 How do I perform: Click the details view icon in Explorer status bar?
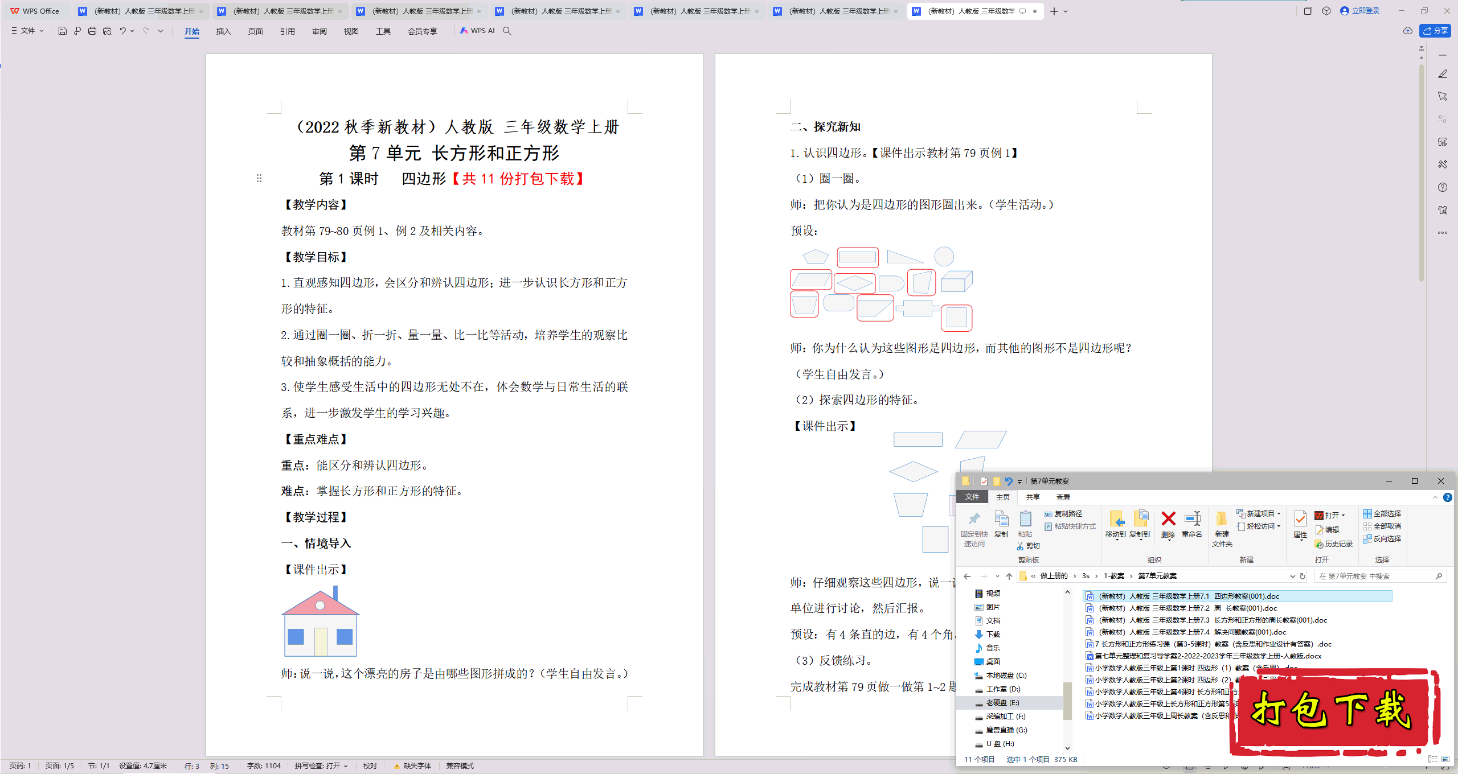tap(1433, 759)
